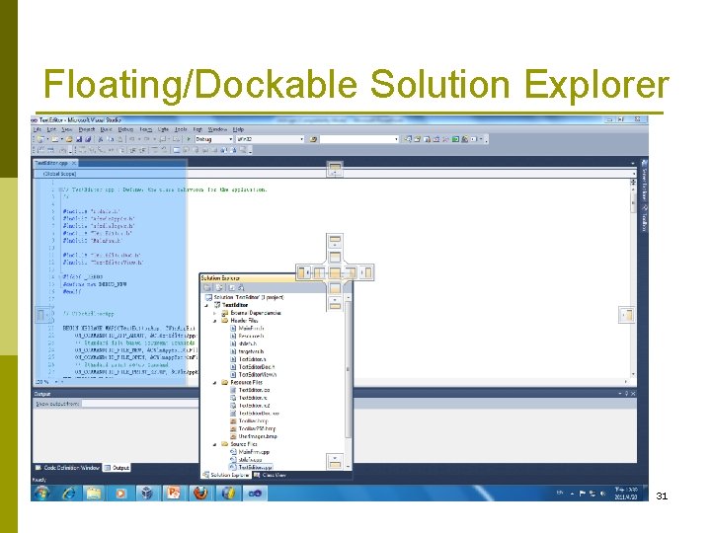Viewport: 711px width, 533px height.
Task: Select UserImages.bmp in Resource Files
Action: pos(254,436)
